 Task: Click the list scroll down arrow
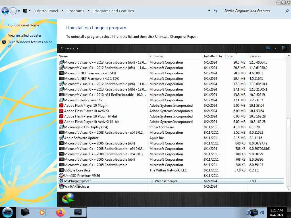coord(288,189)
